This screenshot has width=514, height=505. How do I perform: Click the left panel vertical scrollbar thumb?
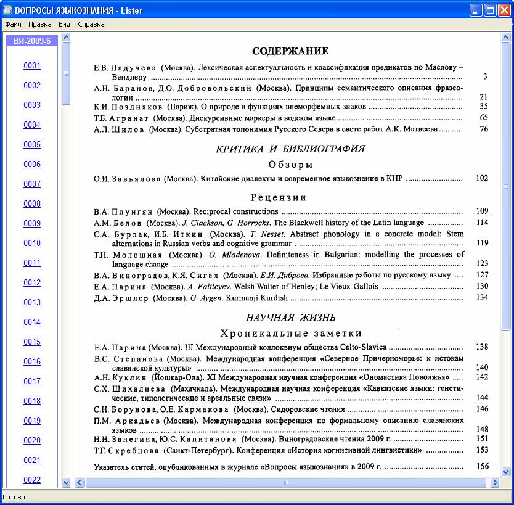66,74
